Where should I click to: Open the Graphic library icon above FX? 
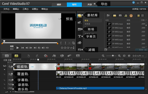pyautogui.click(x=79, y=43)
